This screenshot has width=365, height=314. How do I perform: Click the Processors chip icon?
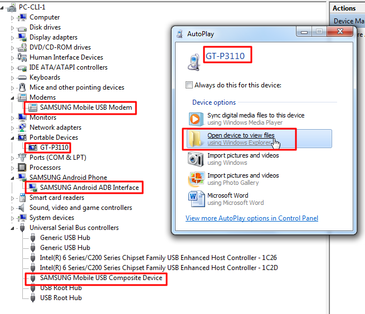click(x=23, y=167)
